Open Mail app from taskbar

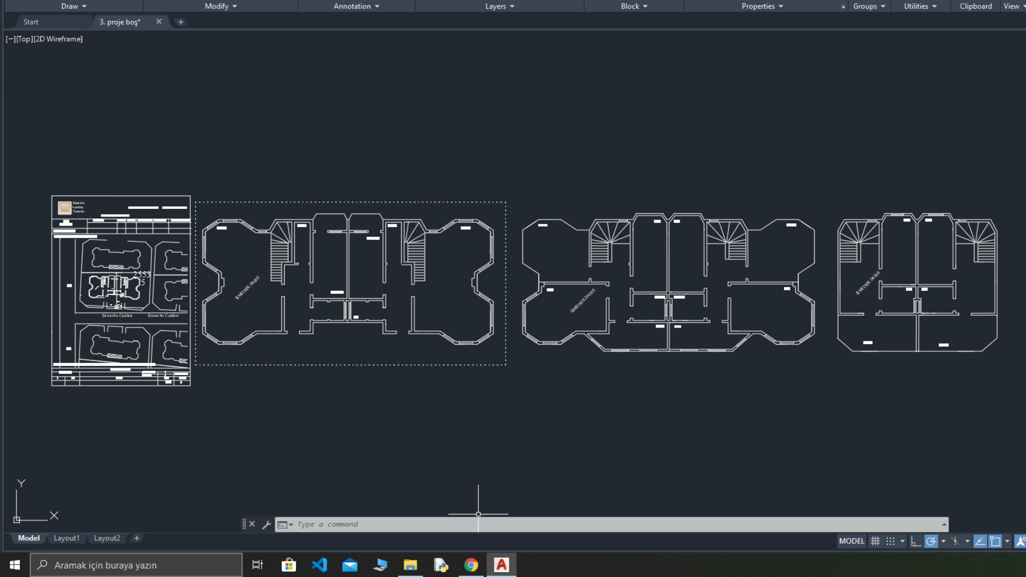point(350,565)
